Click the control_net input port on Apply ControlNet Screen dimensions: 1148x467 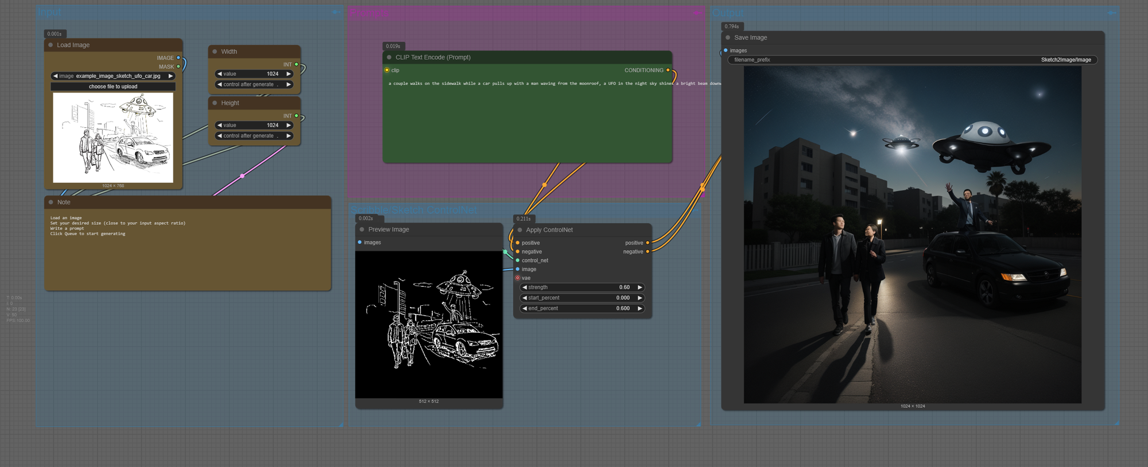tap(518, 260)
